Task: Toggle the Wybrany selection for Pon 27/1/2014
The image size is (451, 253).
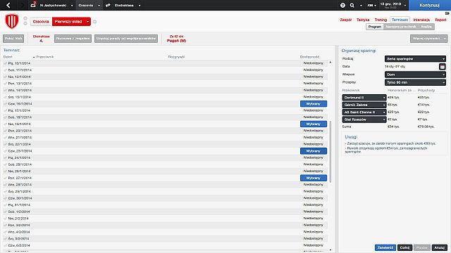Action: 314,178
